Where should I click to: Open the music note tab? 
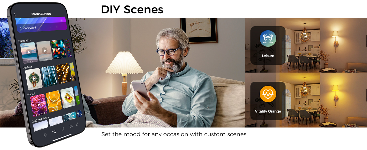(x=63, y=129)
